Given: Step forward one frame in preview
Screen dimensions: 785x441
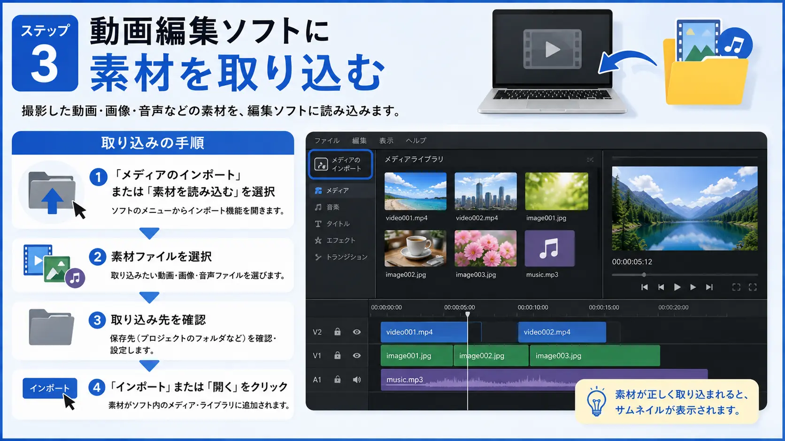Looking at the screenshot, I should pyautogui.click(x=693, y=287).
